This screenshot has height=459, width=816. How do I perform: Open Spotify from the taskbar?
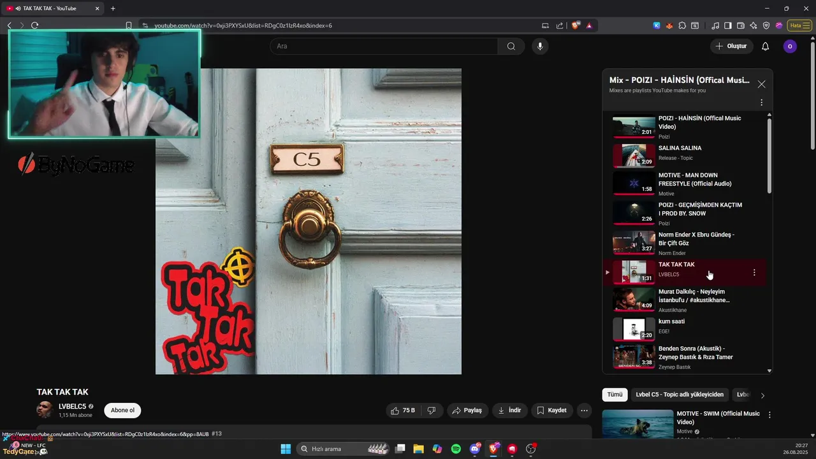456,449
